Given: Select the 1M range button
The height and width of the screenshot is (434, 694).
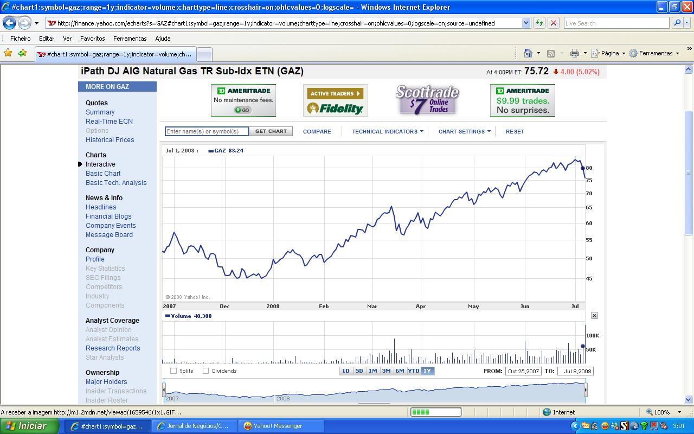Looking at the screenshot, I should pos(373,371).
